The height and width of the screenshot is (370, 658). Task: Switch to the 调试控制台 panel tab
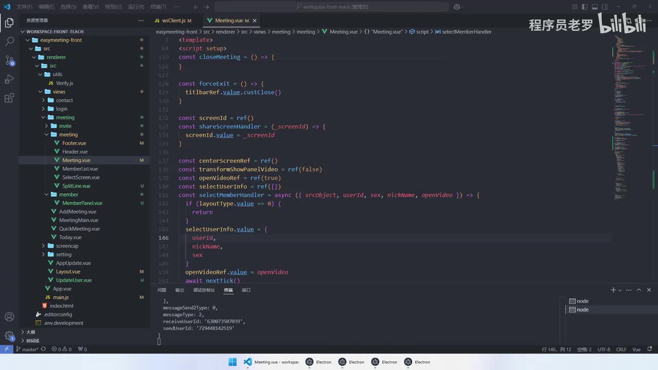pos(204,290)
